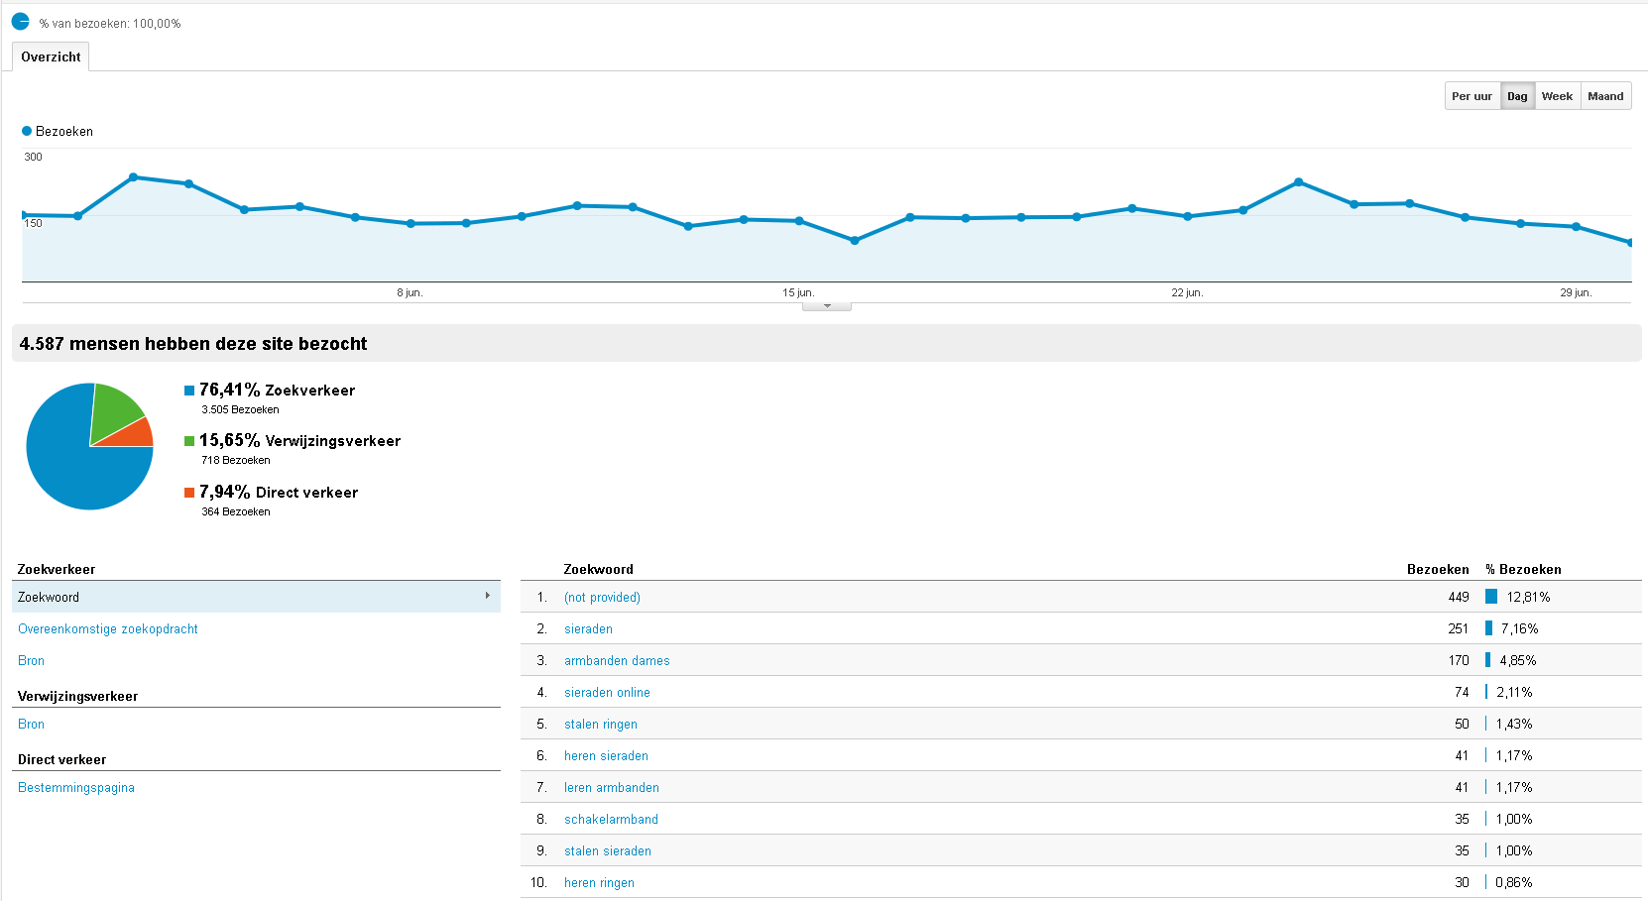
Task: Click the 15,65% Verwijzingsverkeer label
Action: 299,440
